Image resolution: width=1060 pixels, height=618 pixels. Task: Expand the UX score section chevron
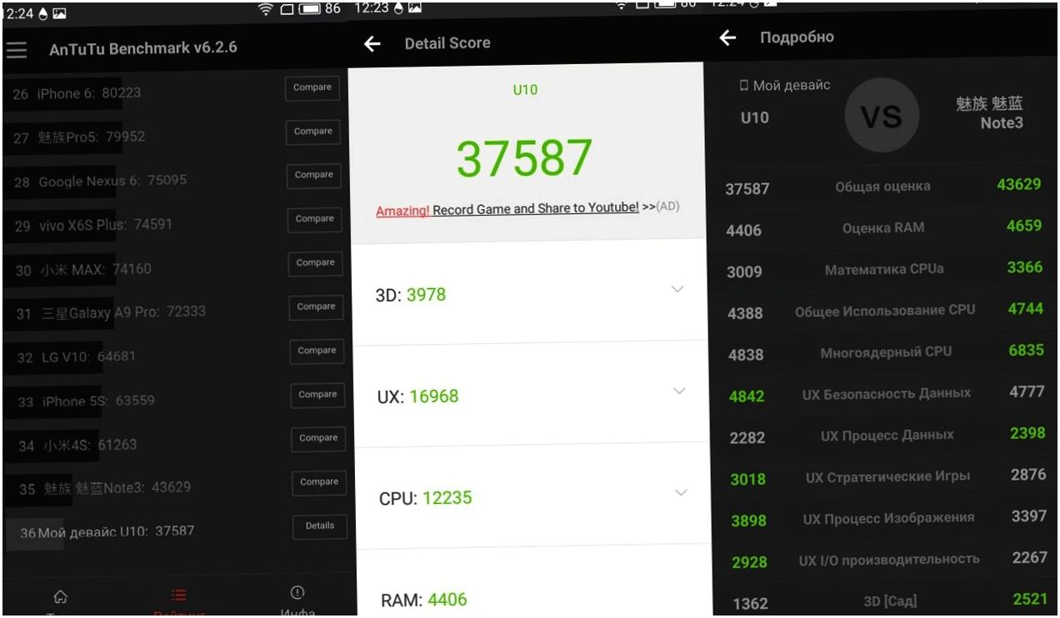[x=679, y=391]
